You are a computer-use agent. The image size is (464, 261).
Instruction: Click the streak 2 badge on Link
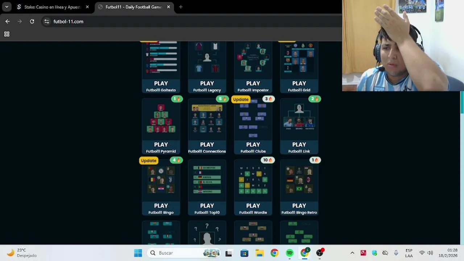click(315, 99)
